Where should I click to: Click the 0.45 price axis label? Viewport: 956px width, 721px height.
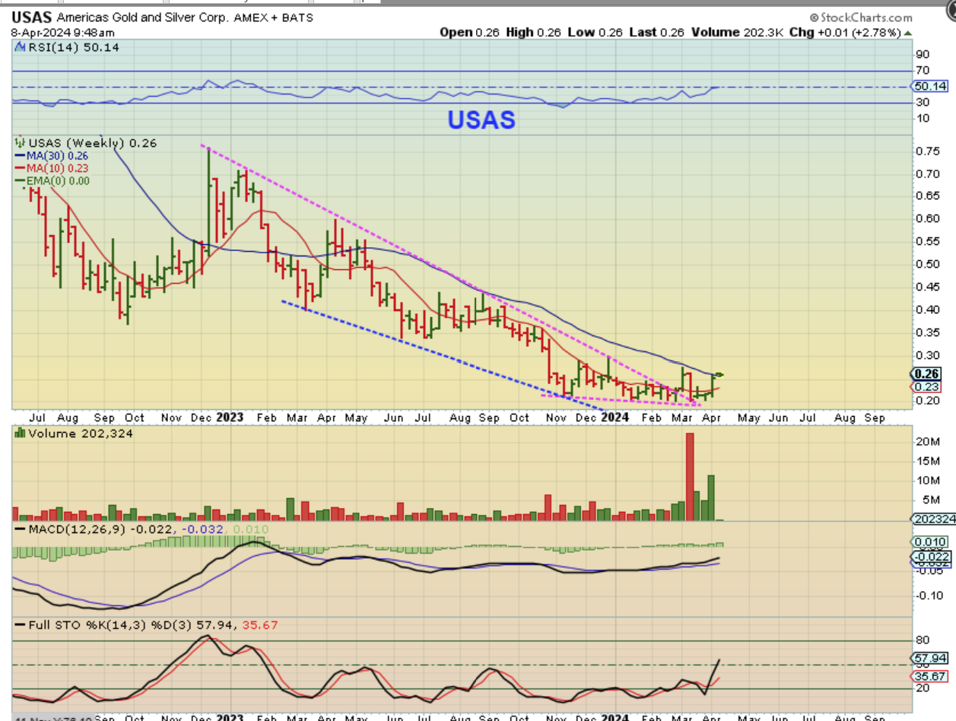coord(928,287)
